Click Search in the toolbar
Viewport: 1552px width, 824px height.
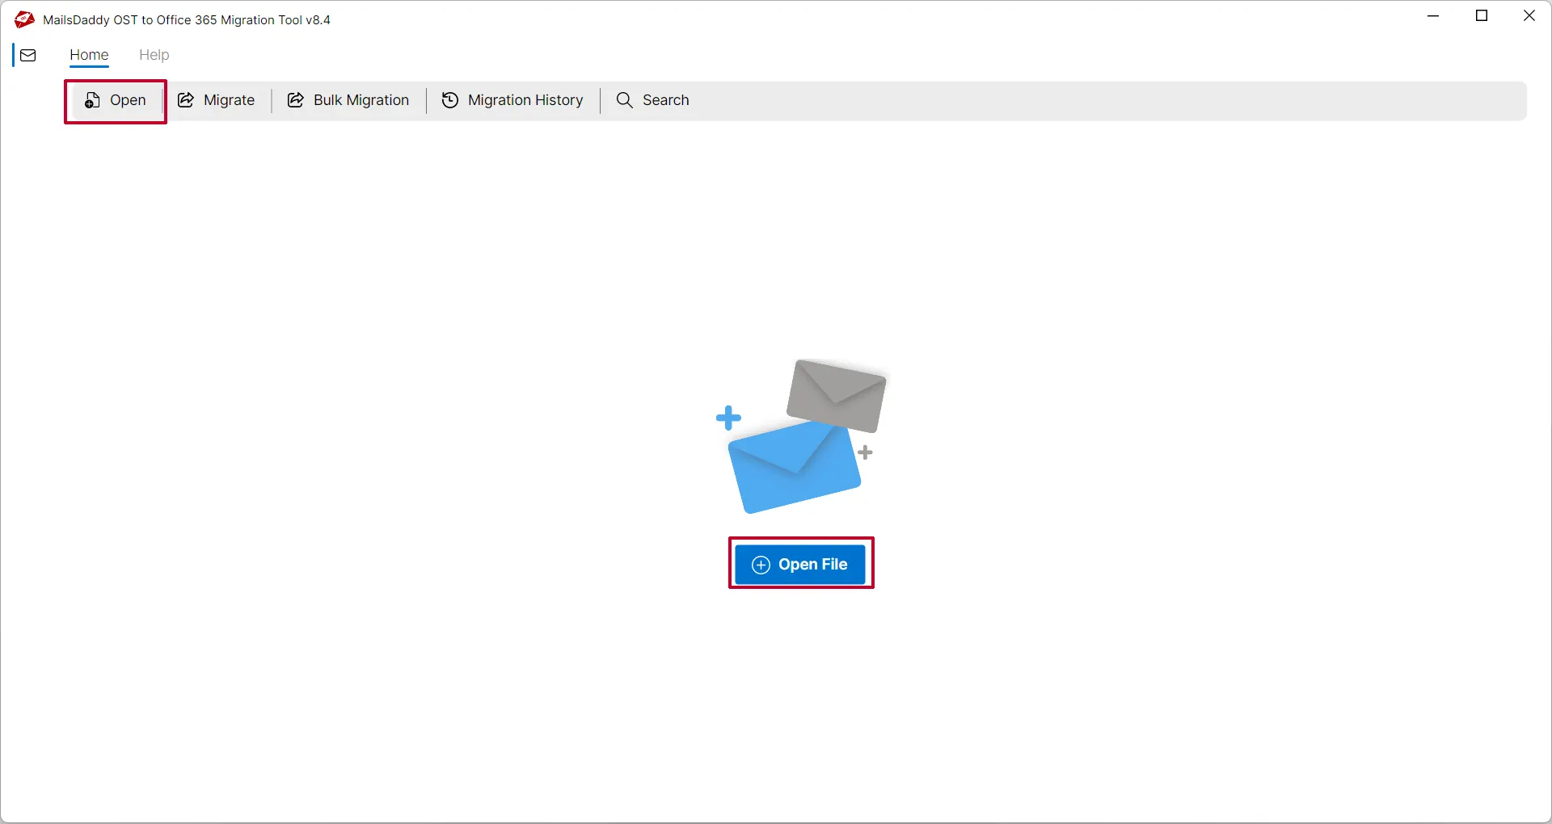coord(653,100)
